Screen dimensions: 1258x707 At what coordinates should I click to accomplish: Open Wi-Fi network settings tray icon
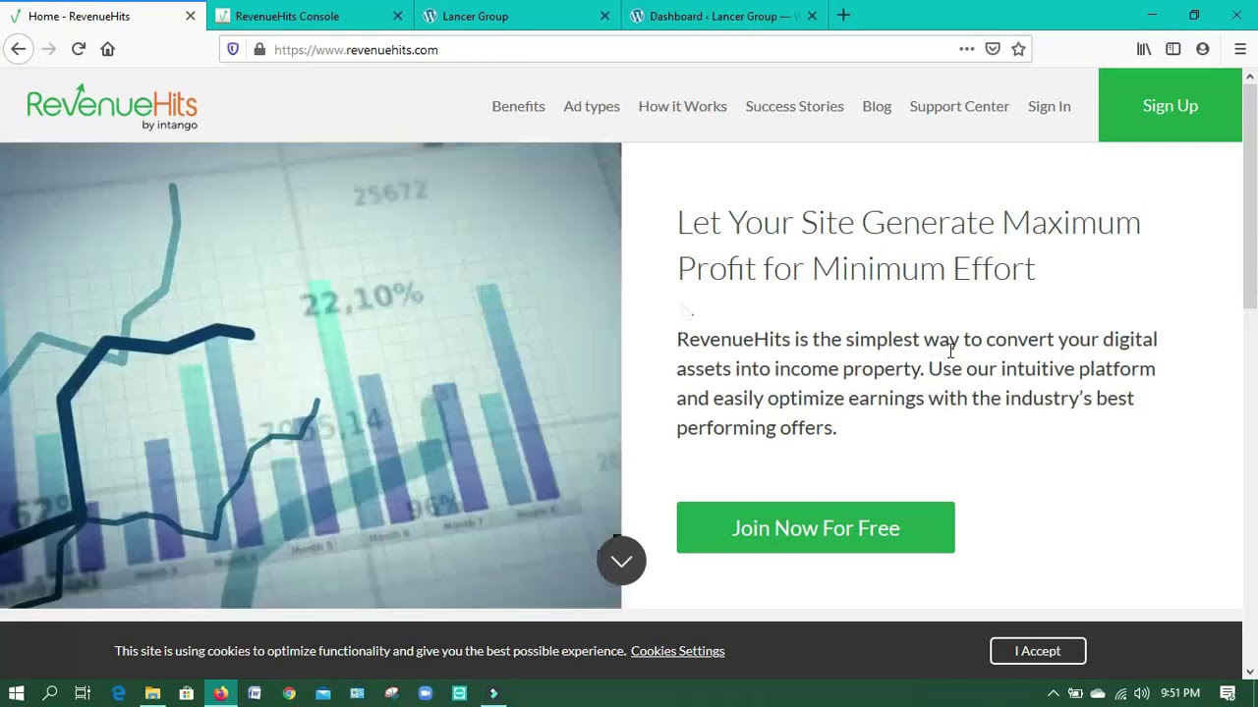click(x=1120, y=693)
